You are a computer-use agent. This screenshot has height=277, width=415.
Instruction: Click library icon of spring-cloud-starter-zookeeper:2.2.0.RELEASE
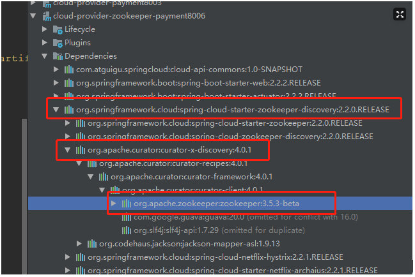tap(81, 123)
